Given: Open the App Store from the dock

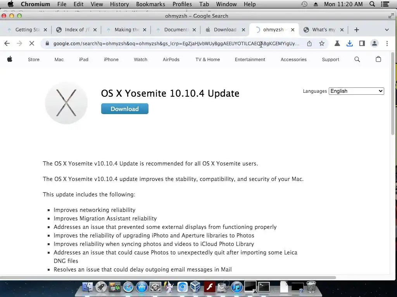Looking at the screenshot, I should 142,287.
